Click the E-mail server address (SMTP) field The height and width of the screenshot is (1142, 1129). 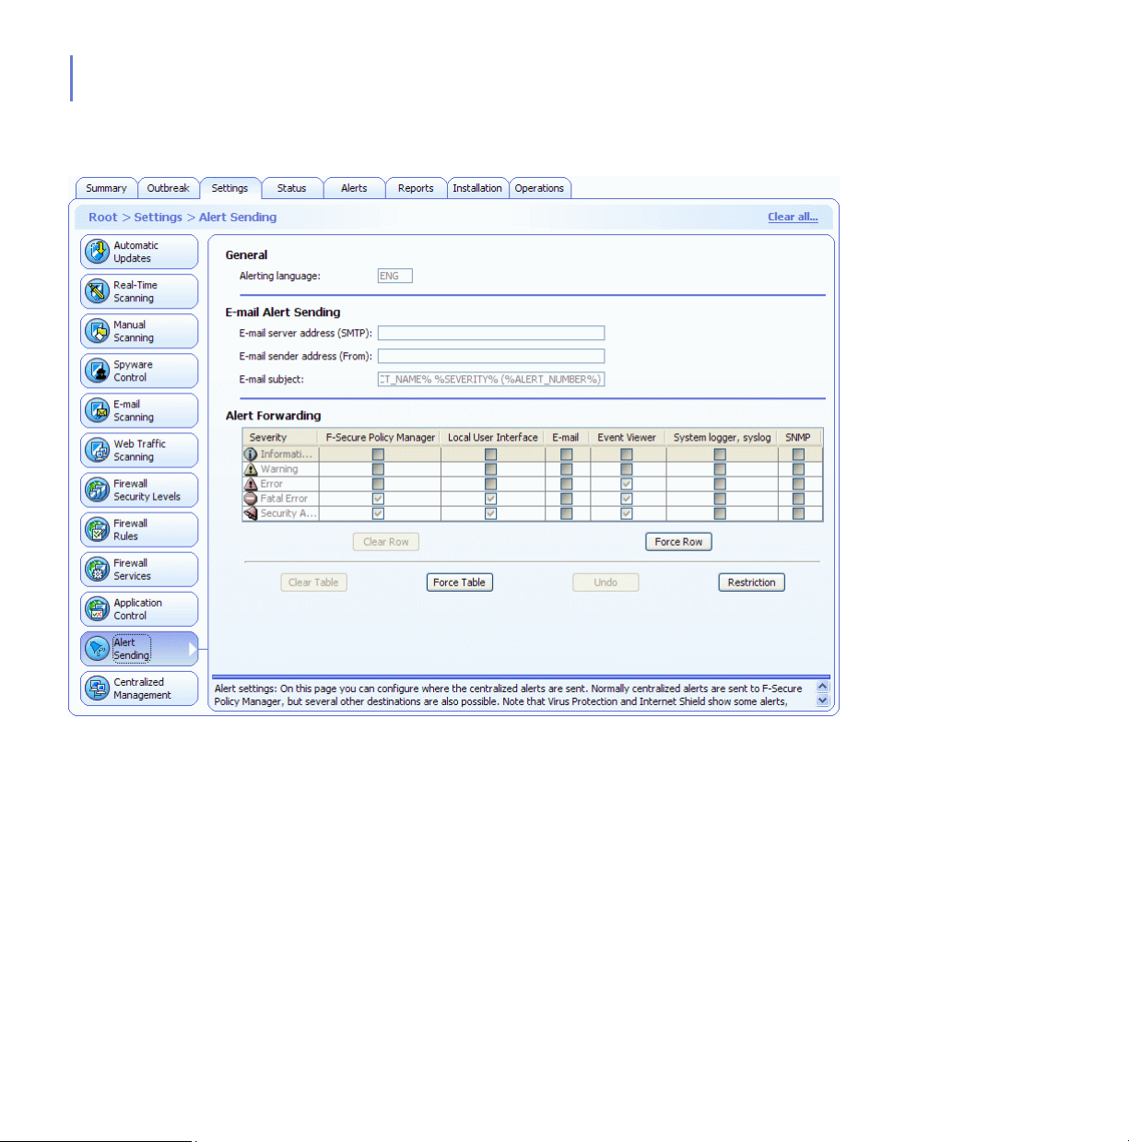click(x=491, y=333)
